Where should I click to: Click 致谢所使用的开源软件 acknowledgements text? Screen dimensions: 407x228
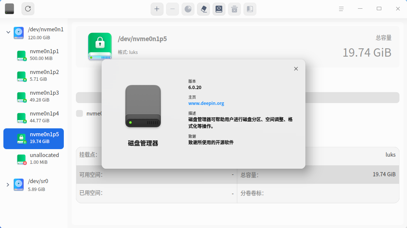click(211, 142)
